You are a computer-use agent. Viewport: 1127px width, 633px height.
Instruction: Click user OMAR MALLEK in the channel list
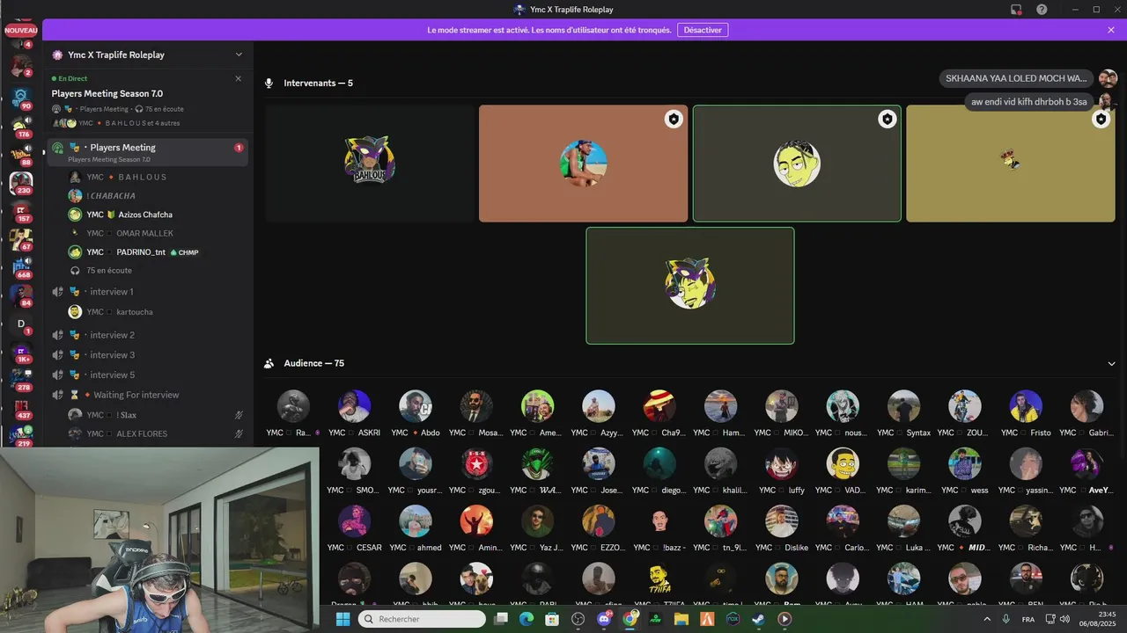[x=156, y=233]
